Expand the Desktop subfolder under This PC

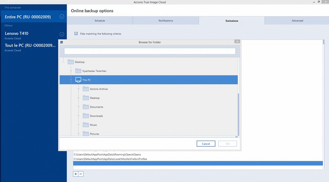point(79,98)
